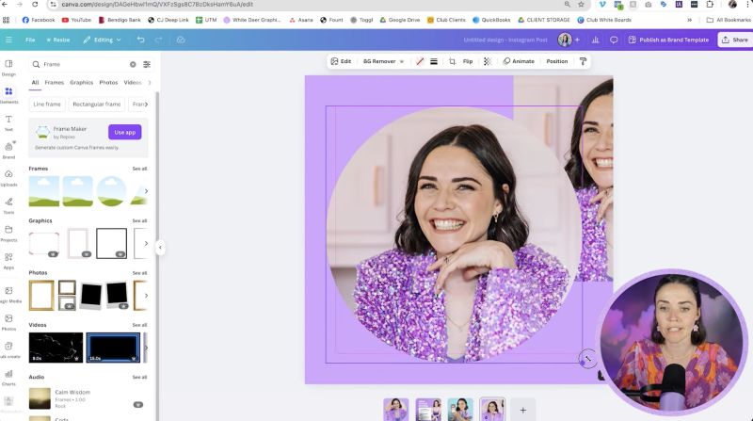Viewport: 753px width, 421px height.
Task: Open the Text sidebar panel
Action: [8, 123]
